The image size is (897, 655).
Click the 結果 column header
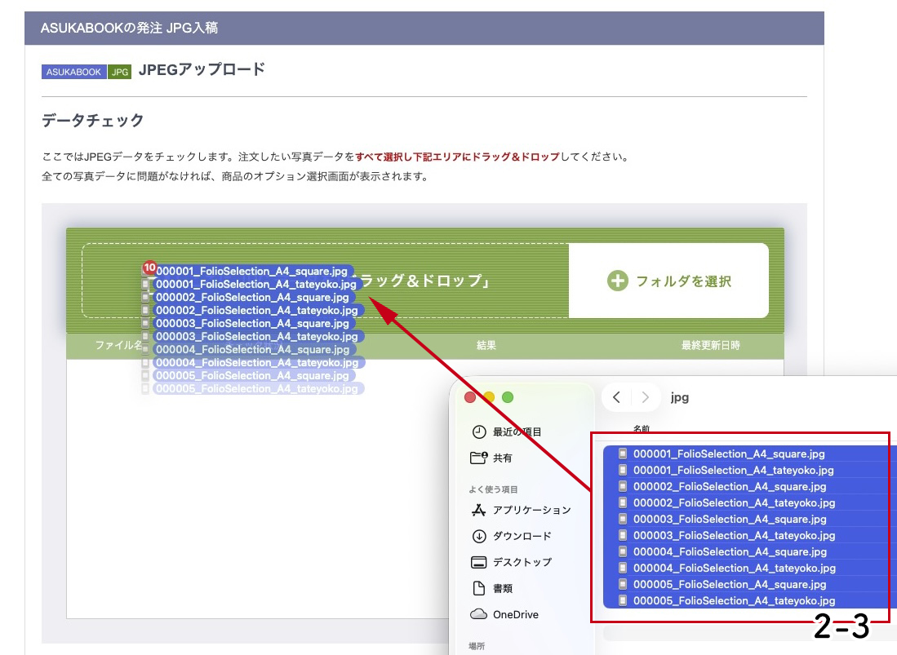click(486, 346)
